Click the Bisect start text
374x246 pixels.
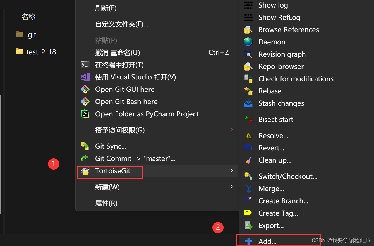[276, 119]
